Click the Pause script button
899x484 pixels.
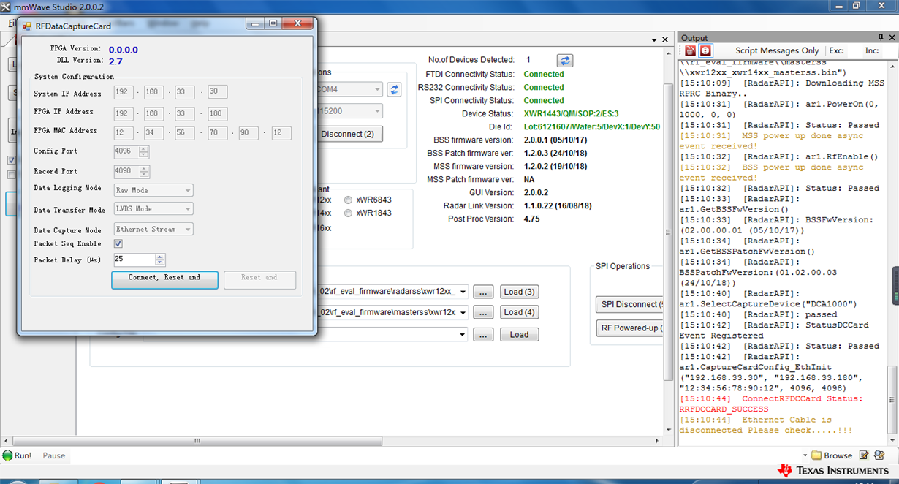pos(53,455)
